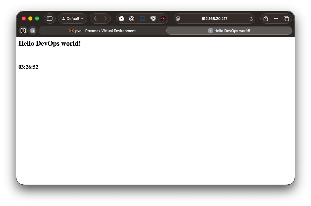Open the Default profile dropdown
Viewport: 311px width, 206px height.
pos(73,18)
